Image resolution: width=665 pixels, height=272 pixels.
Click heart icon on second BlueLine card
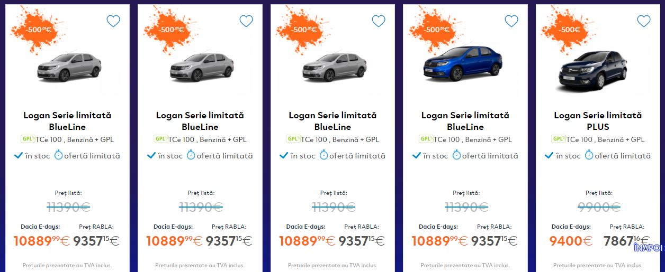click(x=246, y=21)
